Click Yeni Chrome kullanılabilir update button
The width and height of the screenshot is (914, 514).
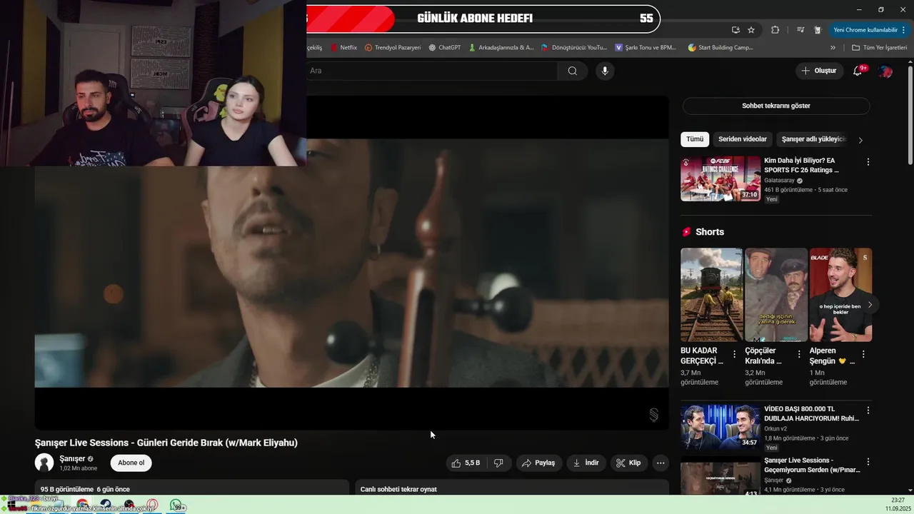point(865,30)
